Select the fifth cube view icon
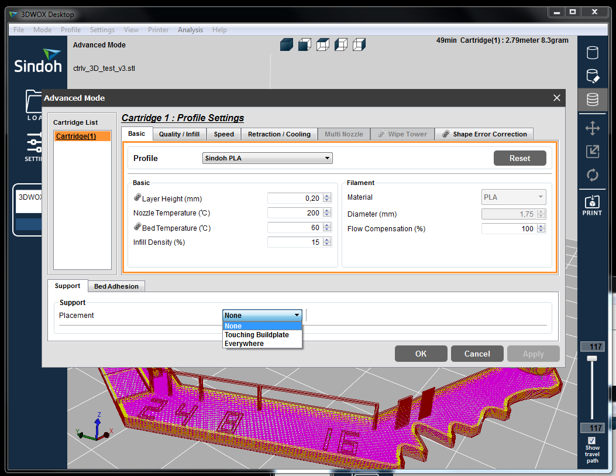The width and height of the screenshot is (616, 476). [x=359, y=44]
